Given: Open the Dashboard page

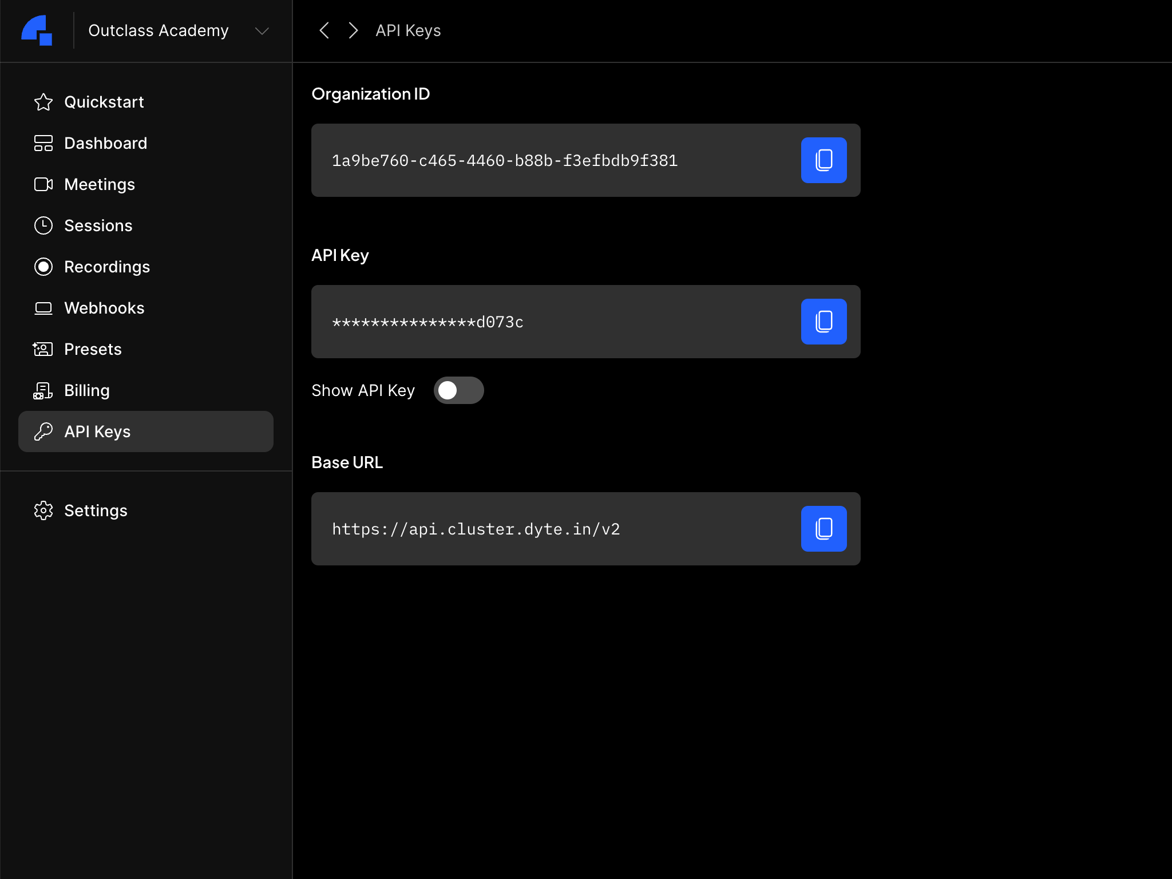Looking at the screenshot, I should coord(105,143).
